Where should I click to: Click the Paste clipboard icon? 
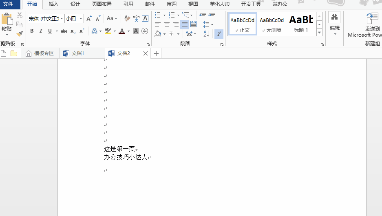pyautogui.click(x=7, y=19)
